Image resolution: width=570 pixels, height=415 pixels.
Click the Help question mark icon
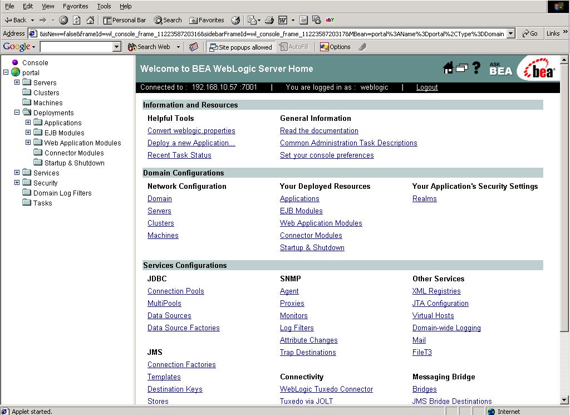tap(476, 67)
